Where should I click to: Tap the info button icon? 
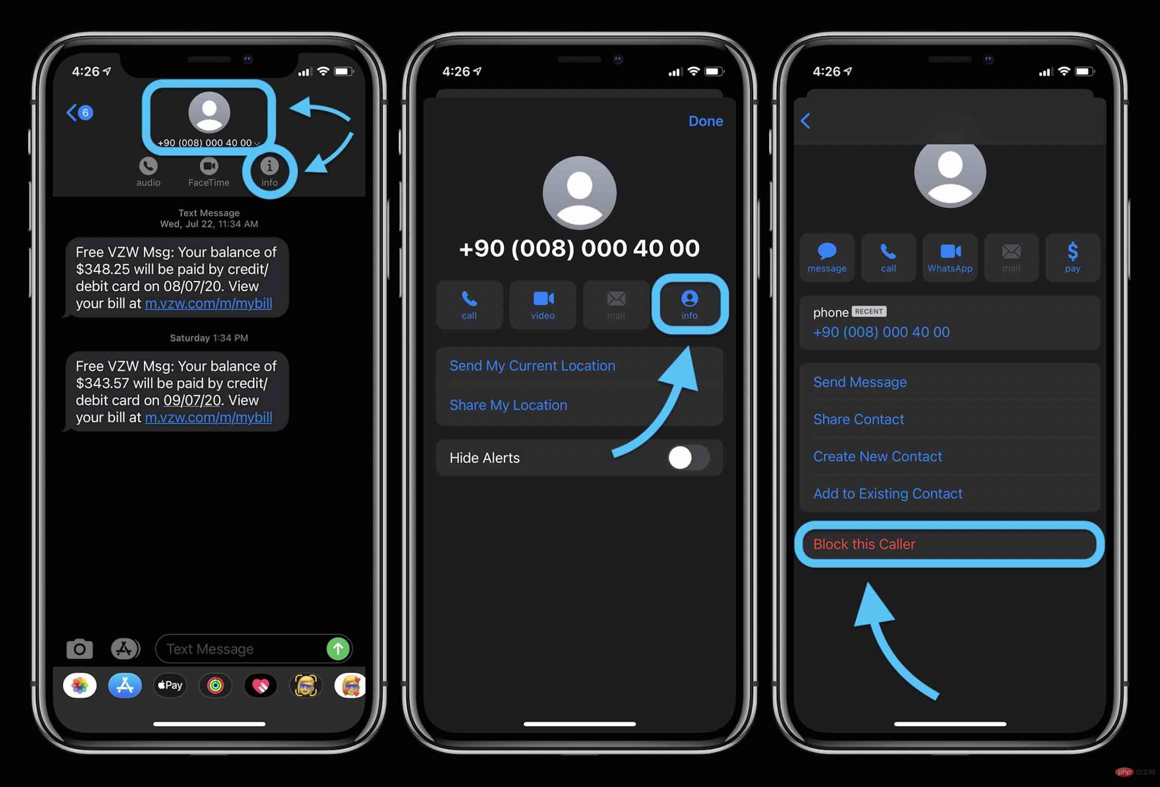click(270, 166)
